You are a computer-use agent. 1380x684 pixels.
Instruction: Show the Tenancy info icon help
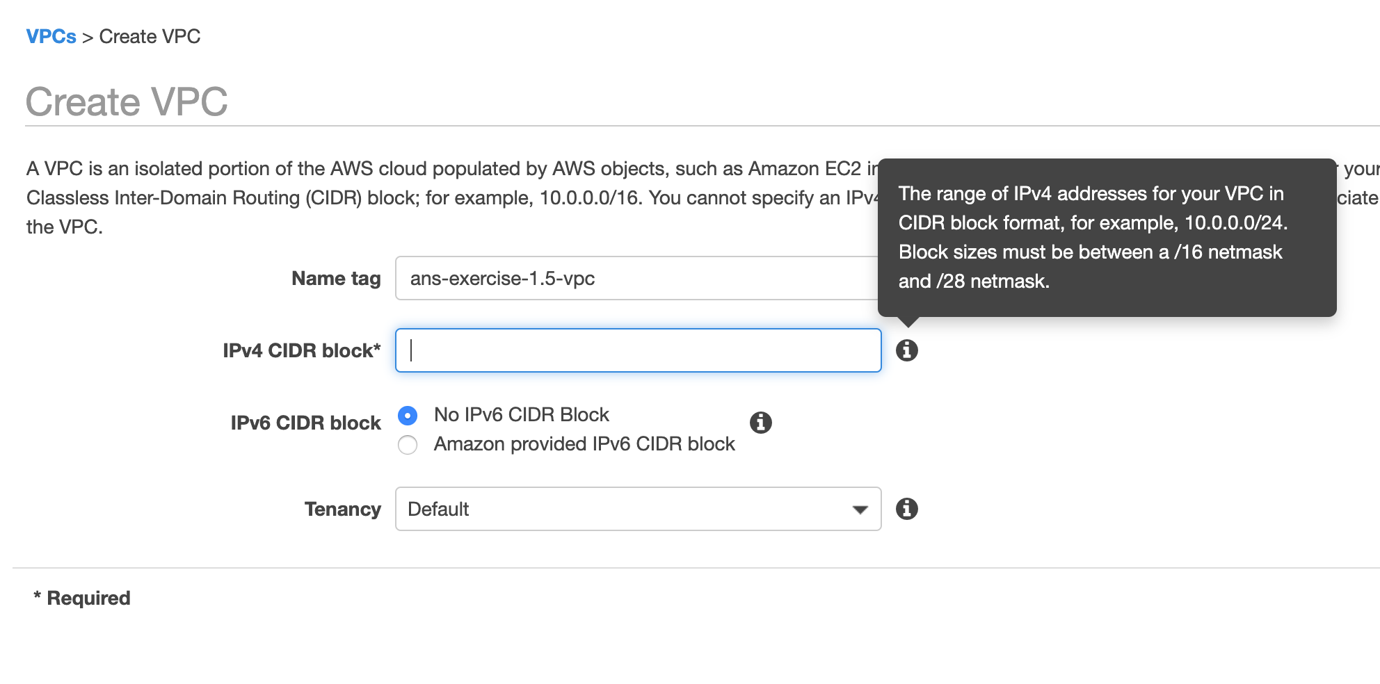(906, 509)
